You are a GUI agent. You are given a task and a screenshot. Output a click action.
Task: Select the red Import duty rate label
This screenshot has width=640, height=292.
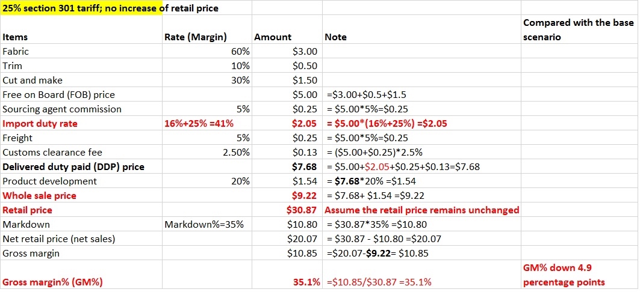tap(40, 124)
